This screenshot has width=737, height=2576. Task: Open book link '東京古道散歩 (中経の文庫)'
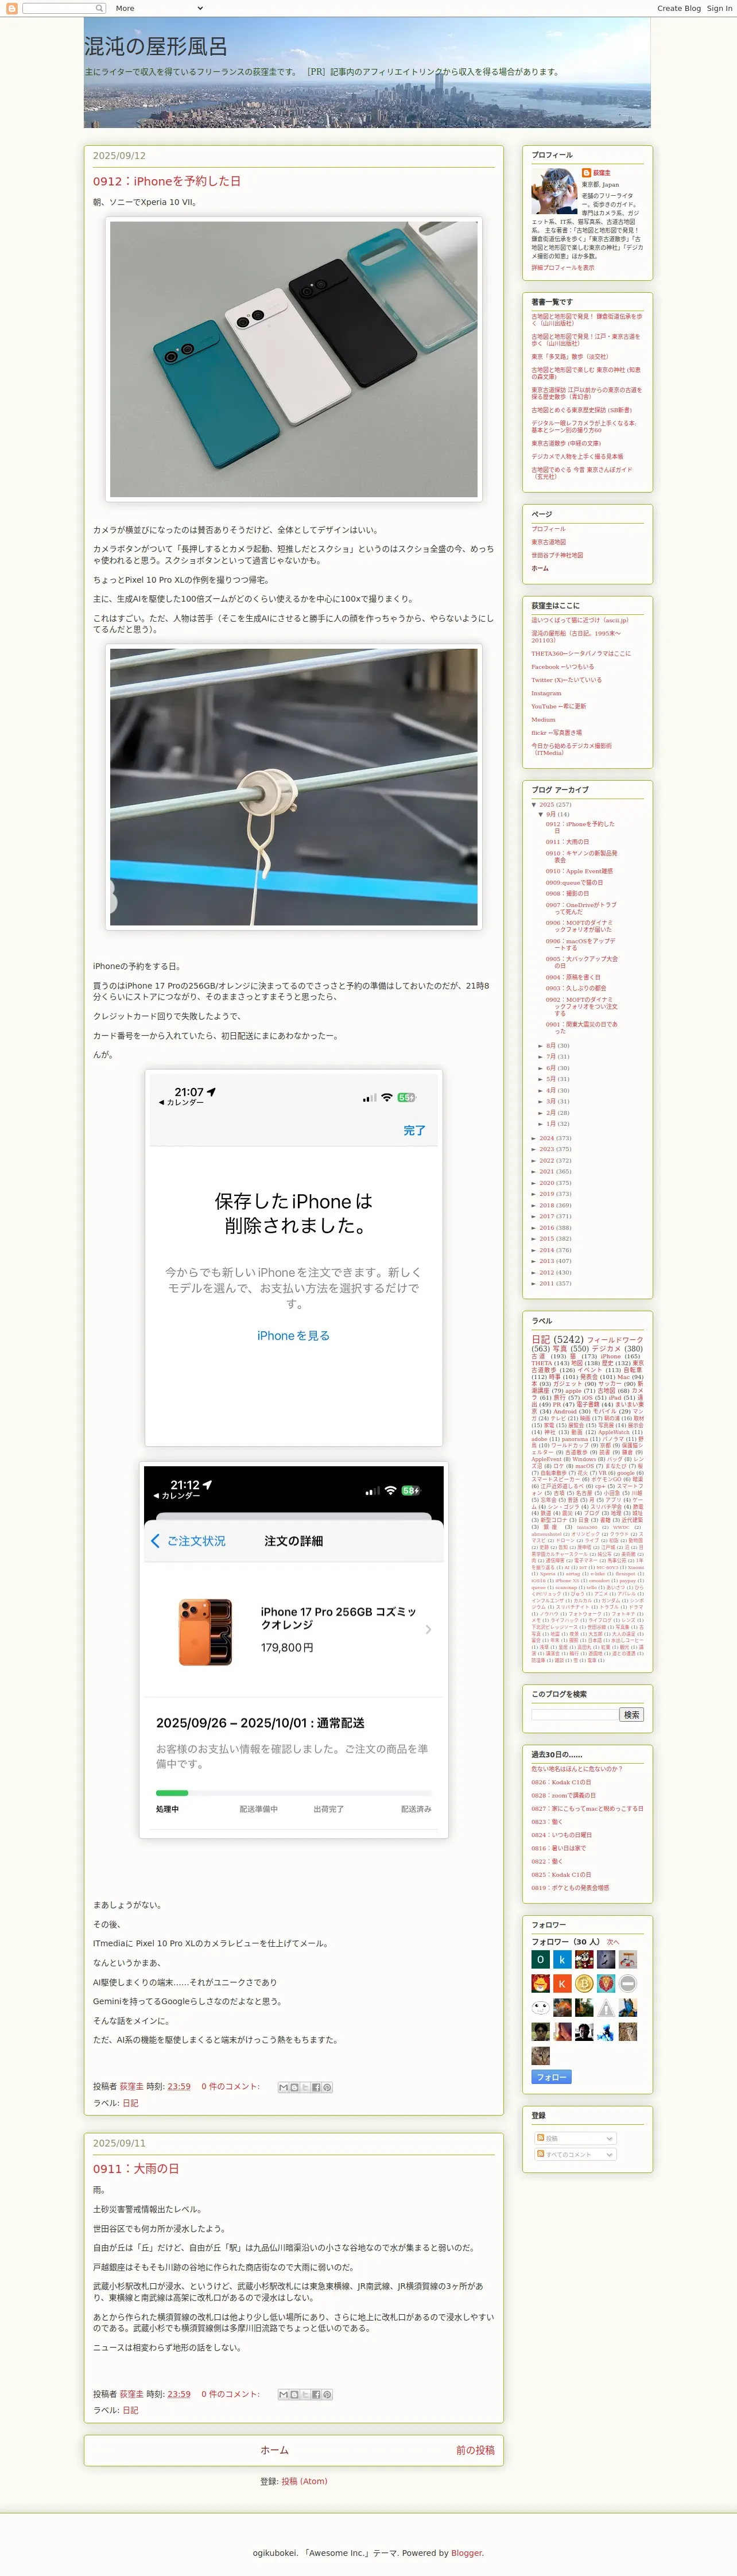pos(566,443)
